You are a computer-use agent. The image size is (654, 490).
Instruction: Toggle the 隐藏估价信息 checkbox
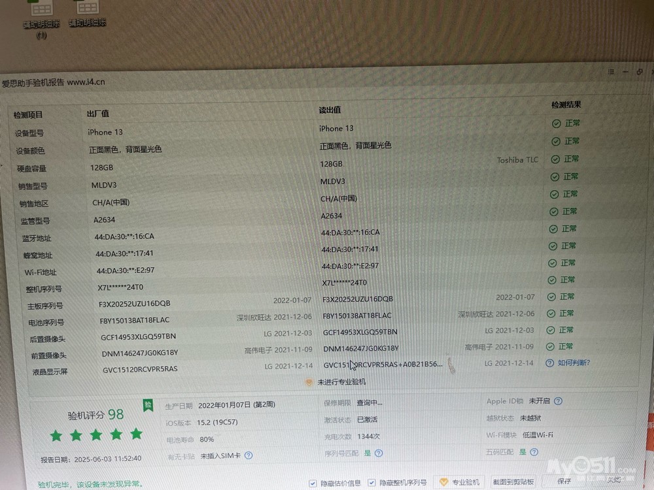click(313, 483)
